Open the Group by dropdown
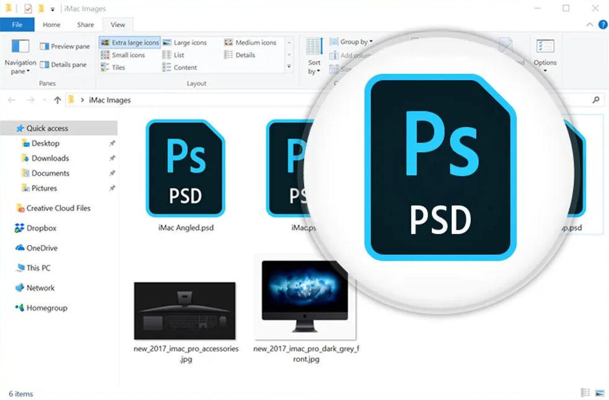 351,42
